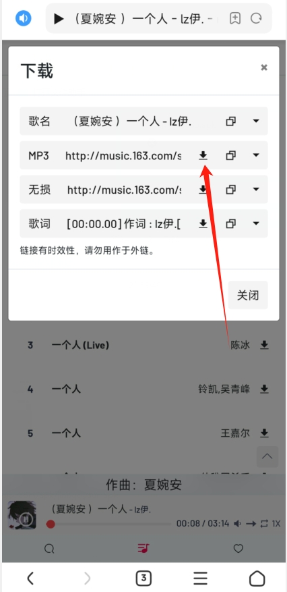Copy the lyrics 歌词 text
Image resolution: width=287 pixels, height=592 pixels.
230,224
